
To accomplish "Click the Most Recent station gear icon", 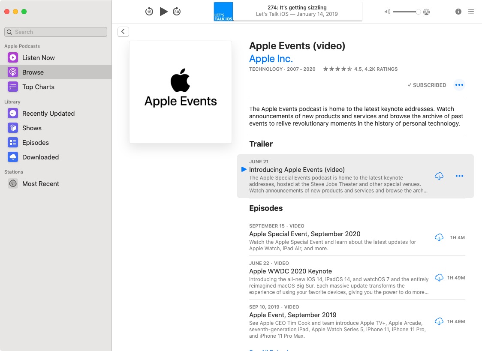I will (x=13, y=183).
